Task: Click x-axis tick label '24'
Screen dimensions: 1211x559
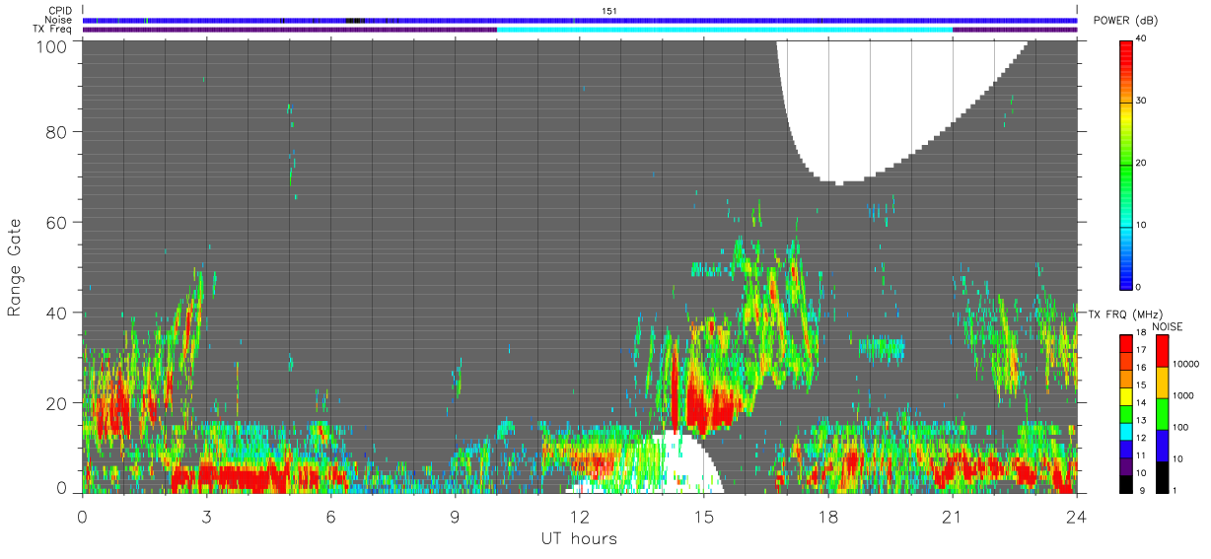Action: point(1076,516)
